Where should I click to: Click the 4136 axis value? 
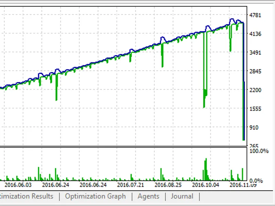point(255,34)
